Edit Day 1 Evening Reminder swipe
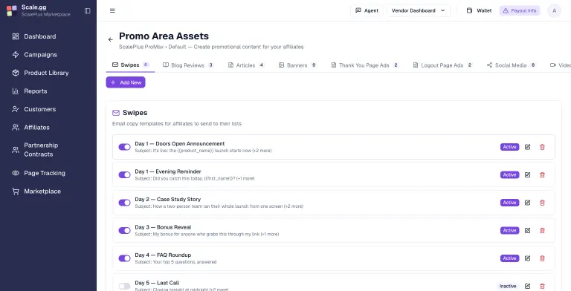The height and width of the screenshot is (291, 571). pos(527,175)
